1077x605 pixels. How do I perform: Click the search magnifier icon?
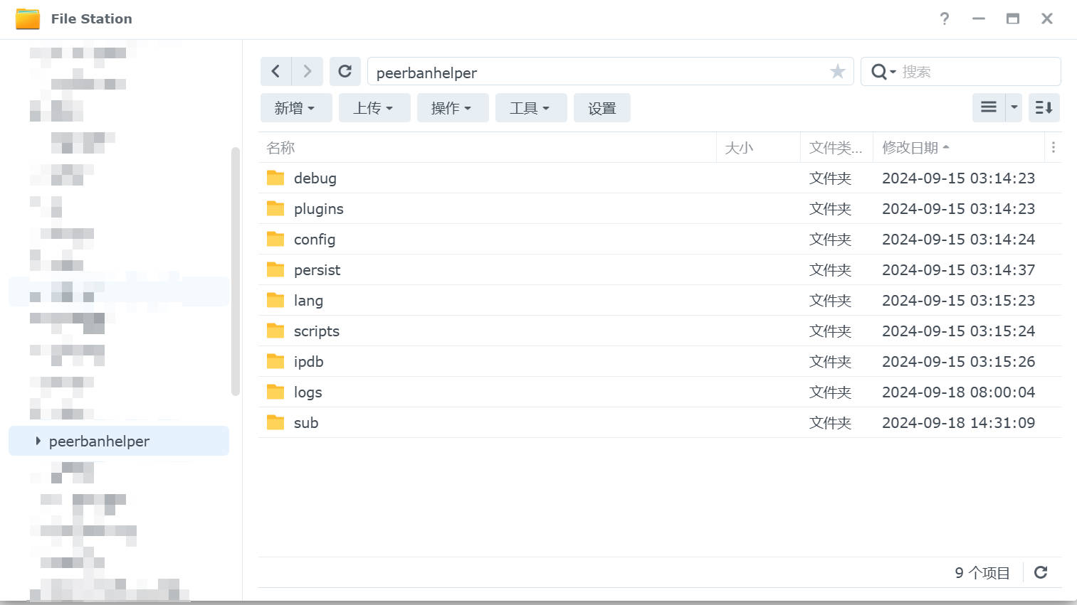880,72
